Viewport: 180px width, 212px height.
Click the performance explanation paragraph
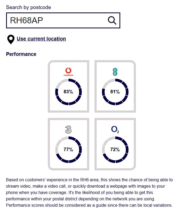pos(89,192)
